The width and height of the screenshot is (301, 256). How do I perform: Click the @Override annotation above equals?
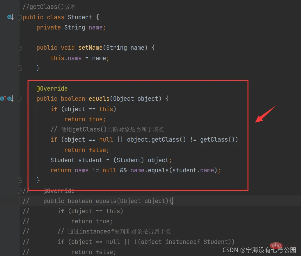[x=52, y=88]
